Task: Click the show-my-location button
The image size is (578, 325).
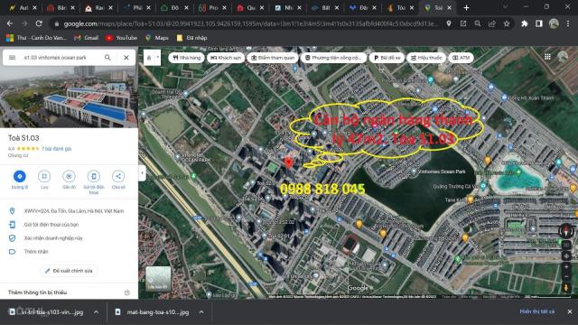Action: pos(566,256)
